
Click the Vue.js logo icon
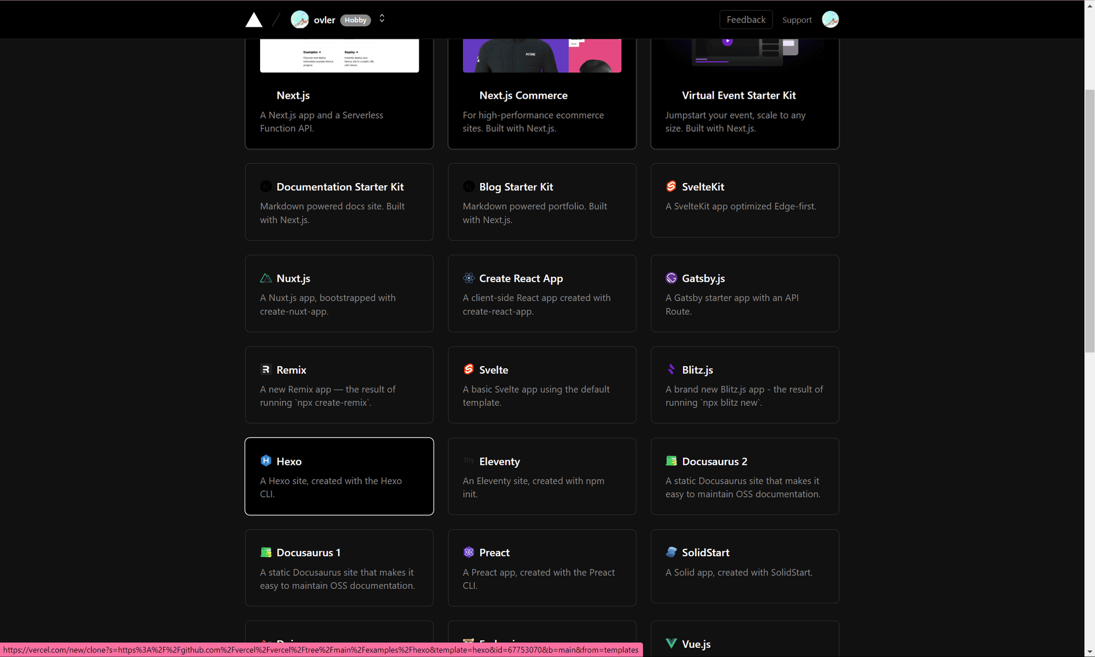click(x=671, y=643)
